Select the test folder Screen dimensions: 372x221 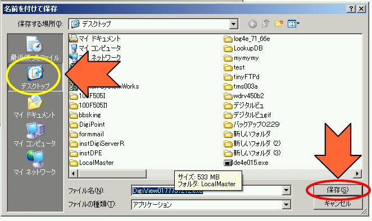234,67
